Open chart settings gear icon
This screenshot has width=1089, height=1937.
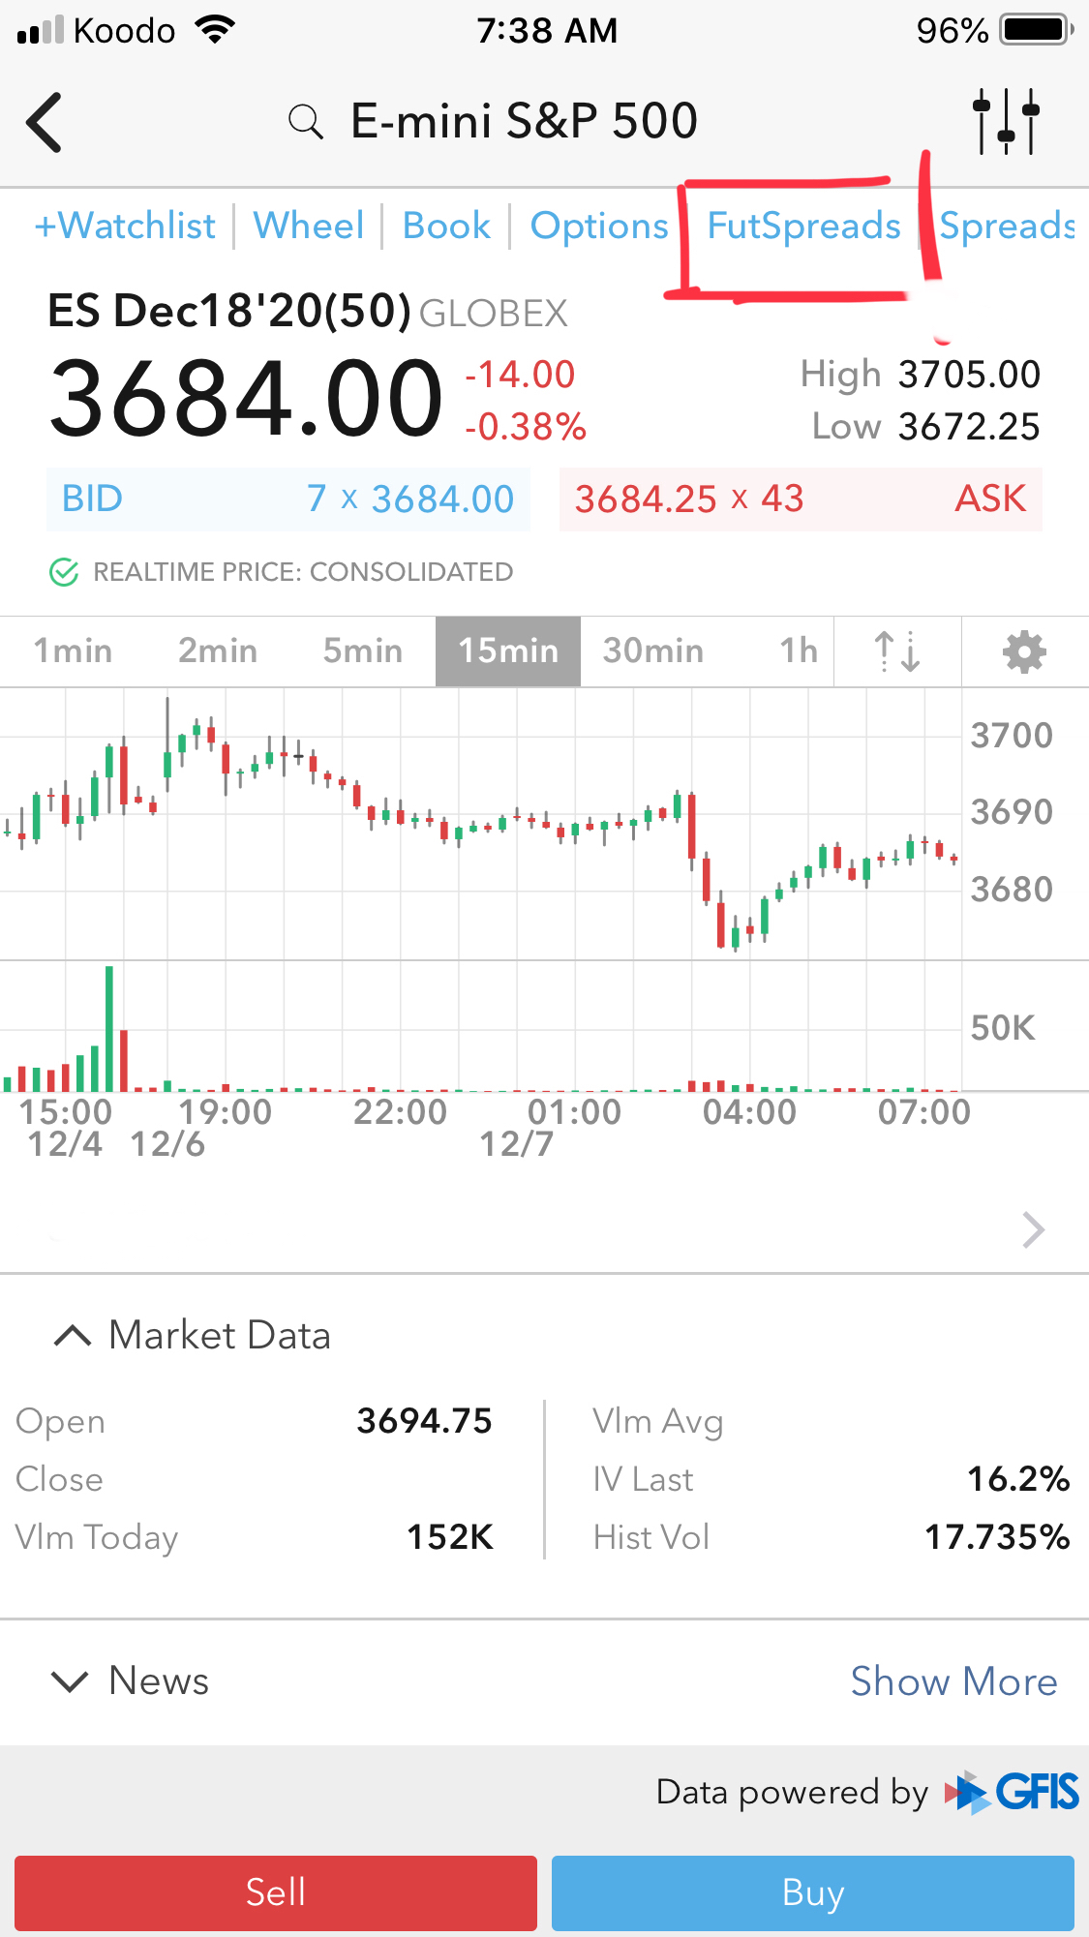tap(1024, 651)
